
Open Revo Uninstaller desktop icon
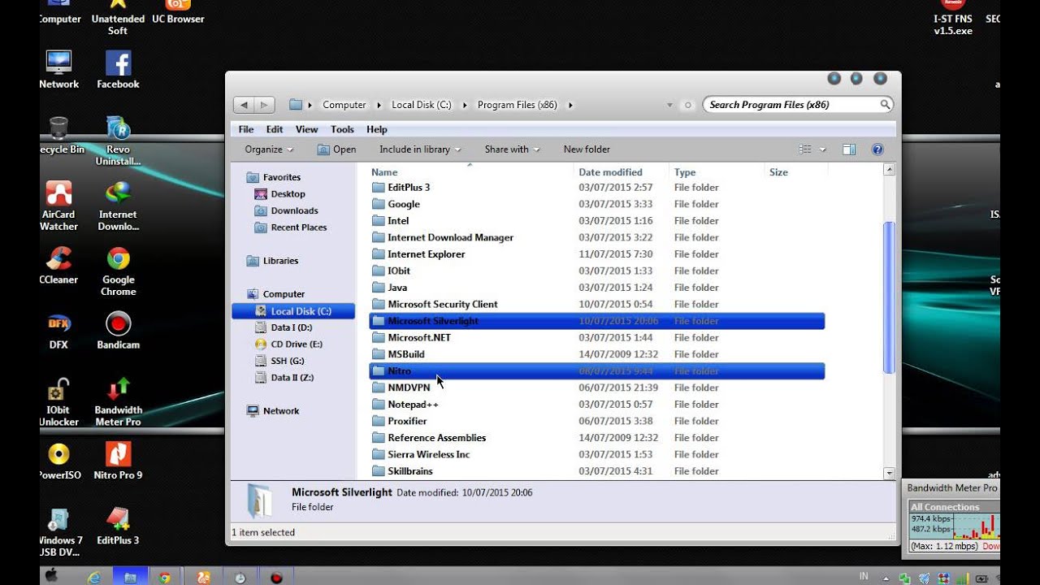(x=119, y=140)
